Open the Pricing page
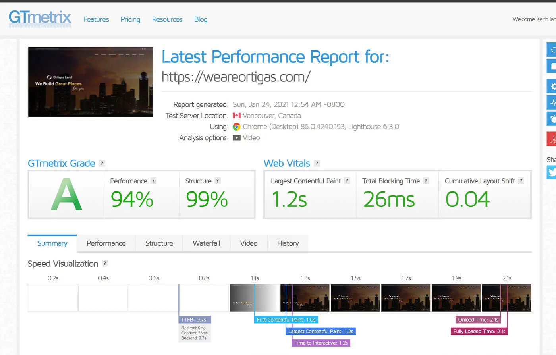556x355 pixels. click(130, 19)
